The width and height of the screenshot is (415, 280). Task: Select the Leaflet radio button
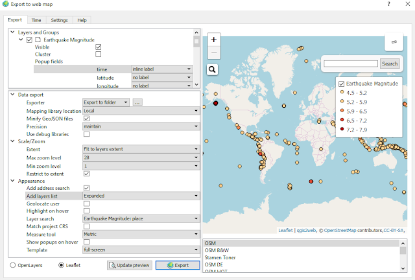(61, 265)
